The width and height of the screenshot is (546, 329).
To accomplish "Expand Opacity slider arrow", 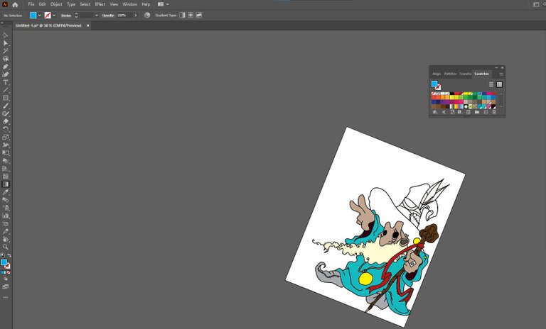I will coord(136,16).
